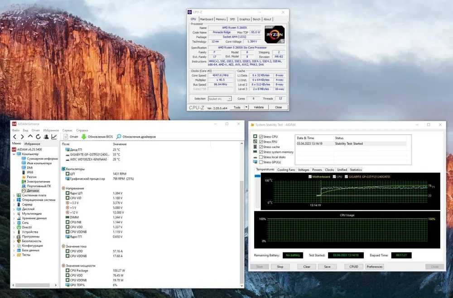This screenshot has width=453, height=298.
Task: Select DirectX item in AIDA64 tree
Action: [27, 227]
